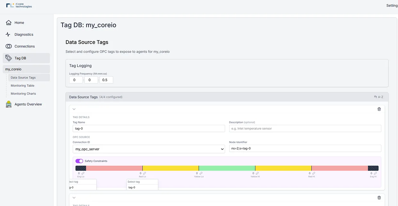This screenshot has height=206, width=398.
Task: Click the 'Data Source Tags' section heading
Action: [87, 42]
